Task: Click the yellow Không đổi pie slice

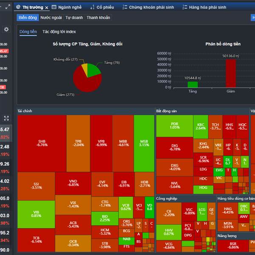Action: (85, 68)
